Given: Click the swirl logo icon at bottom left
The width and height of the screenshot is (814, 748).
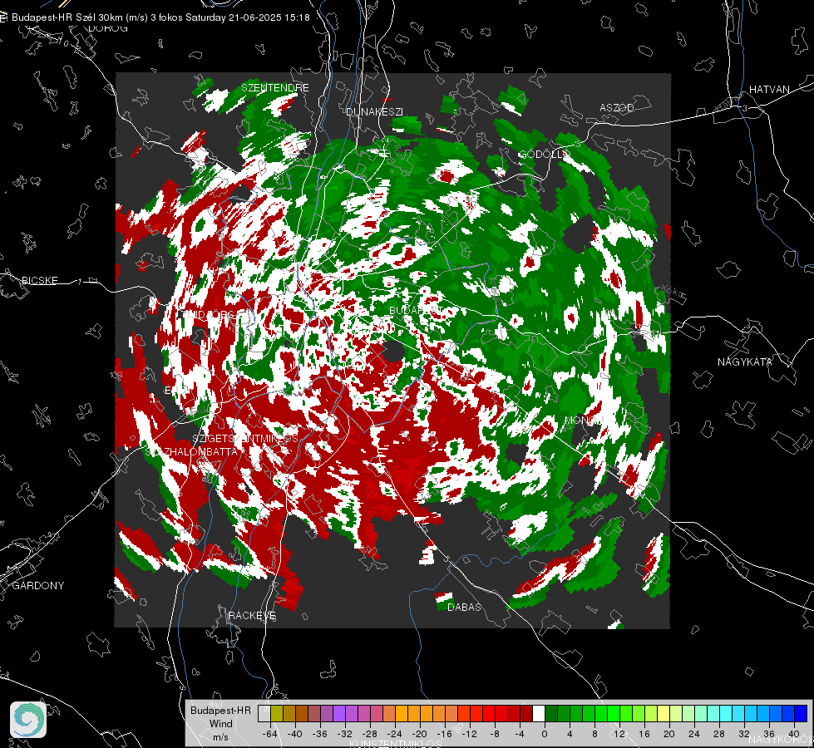Looking at the screenshot, I should click(28, 720).
